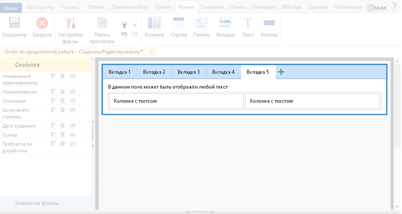
Task: Insert a Строка row element
Action: 178,24
